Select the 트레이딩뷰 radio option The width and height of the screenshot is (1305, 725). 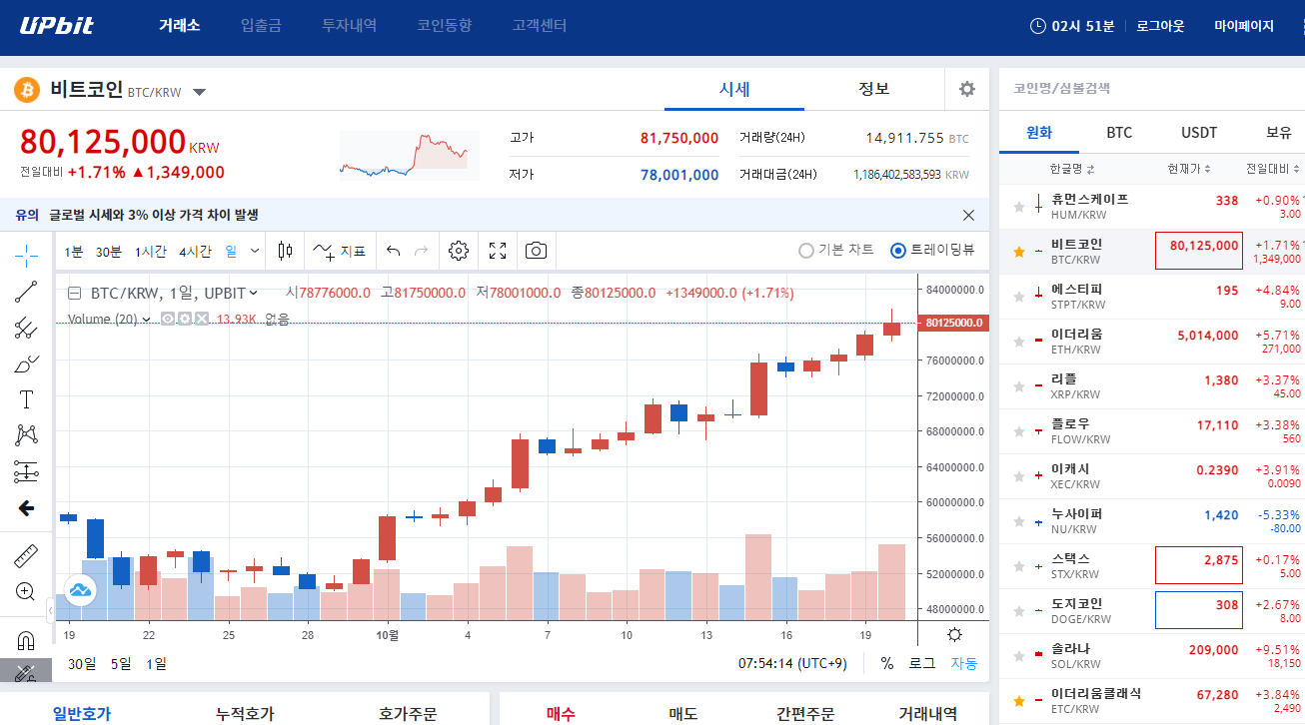[932, 251]
